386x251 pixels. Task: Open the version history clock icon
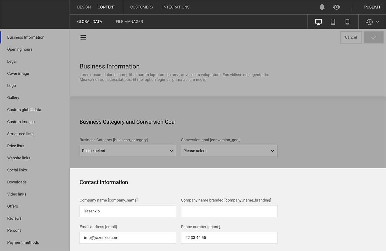click(x=369, y=22)
